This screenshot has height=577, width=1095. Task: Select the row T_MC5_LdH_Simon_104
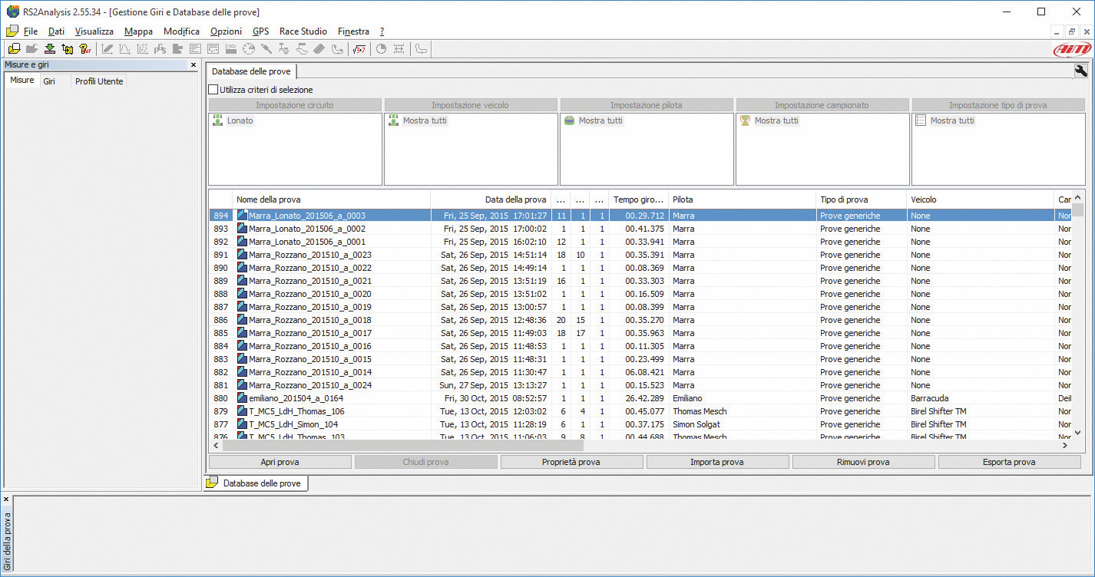click(640, 424)
